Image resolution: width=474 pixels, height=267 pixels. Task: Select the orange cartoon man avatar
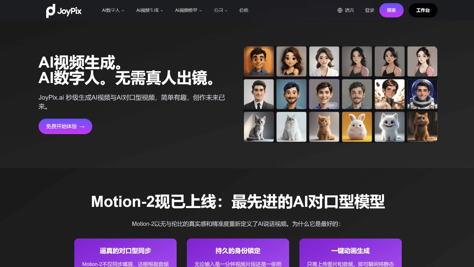click(x=259, y=61)
